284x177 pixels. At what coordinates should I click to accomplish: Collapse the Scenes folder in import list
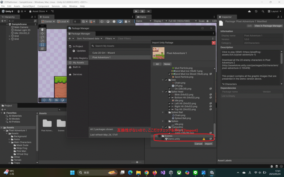point(156,136)
